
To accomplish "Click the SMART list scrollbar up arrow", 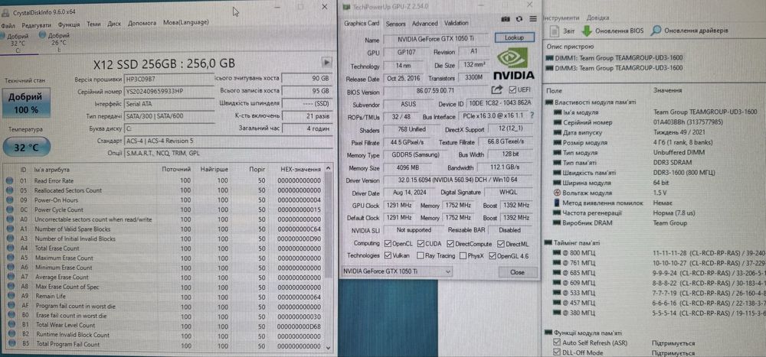I will [x=329, y=169].
